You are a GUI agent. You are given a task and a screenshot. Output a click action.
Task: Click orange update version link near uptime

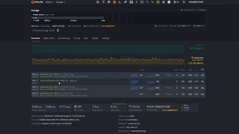point(108,26)
